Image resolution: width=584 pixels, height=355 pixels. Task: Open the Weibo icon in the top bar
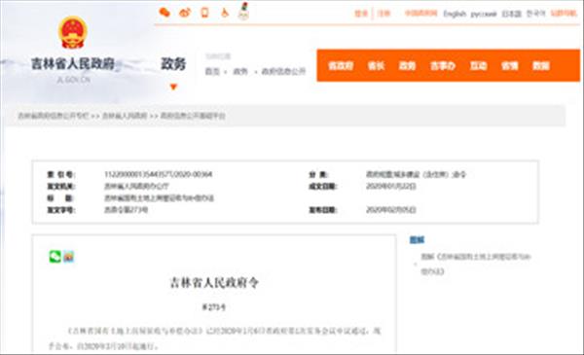185,13
